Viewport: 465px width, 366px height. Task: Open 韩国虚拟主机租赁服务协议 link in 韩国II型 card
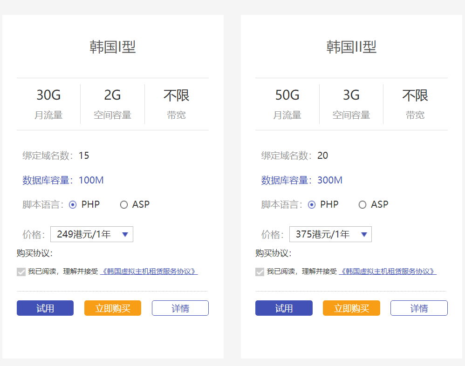click(388, 271)
